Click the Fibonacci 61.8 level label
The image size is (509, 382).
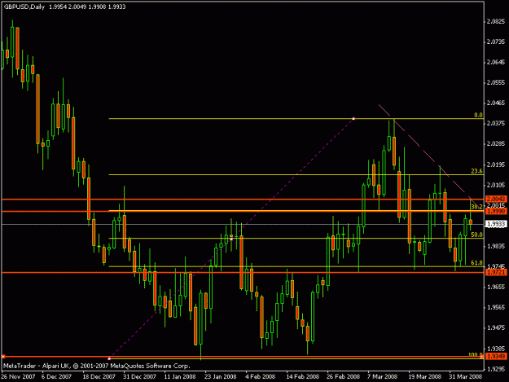[476, 262]
